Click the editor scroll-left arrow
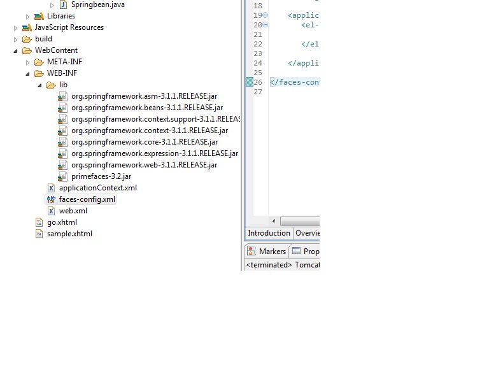Image resolution: width=489 pixels, height=391 pixels. (274, 222)
